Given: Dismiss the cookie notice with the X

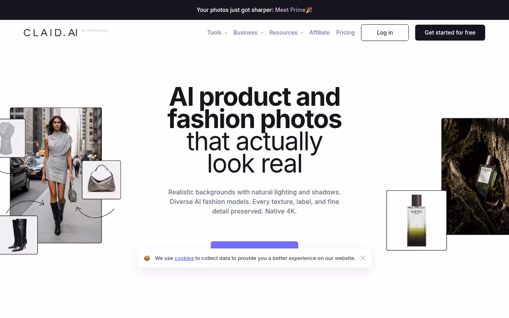Looking at the screenshot, I should click(x=363, y=258).
